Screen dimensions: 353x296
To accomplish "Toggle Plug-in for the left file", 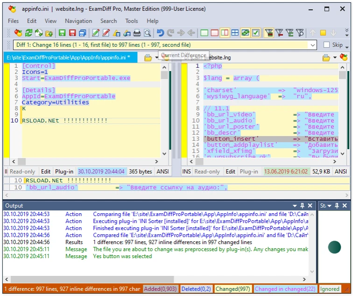I will [64, 172].
